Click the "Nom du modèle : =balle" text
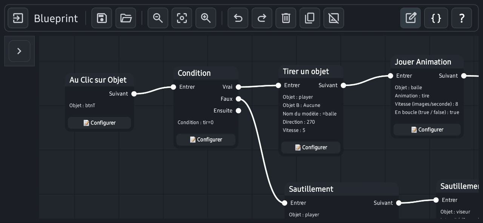The image size is (483, 223). [x=310, y=114]
